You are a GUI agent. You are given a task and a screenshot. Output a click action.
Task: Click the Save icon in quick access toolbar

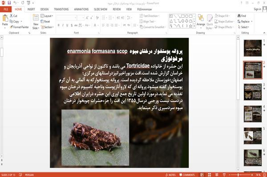click(9, 3)
